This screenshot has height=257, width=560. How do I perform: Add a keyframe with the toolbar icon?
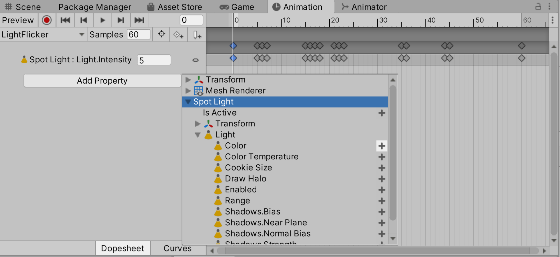coord(178,35)
